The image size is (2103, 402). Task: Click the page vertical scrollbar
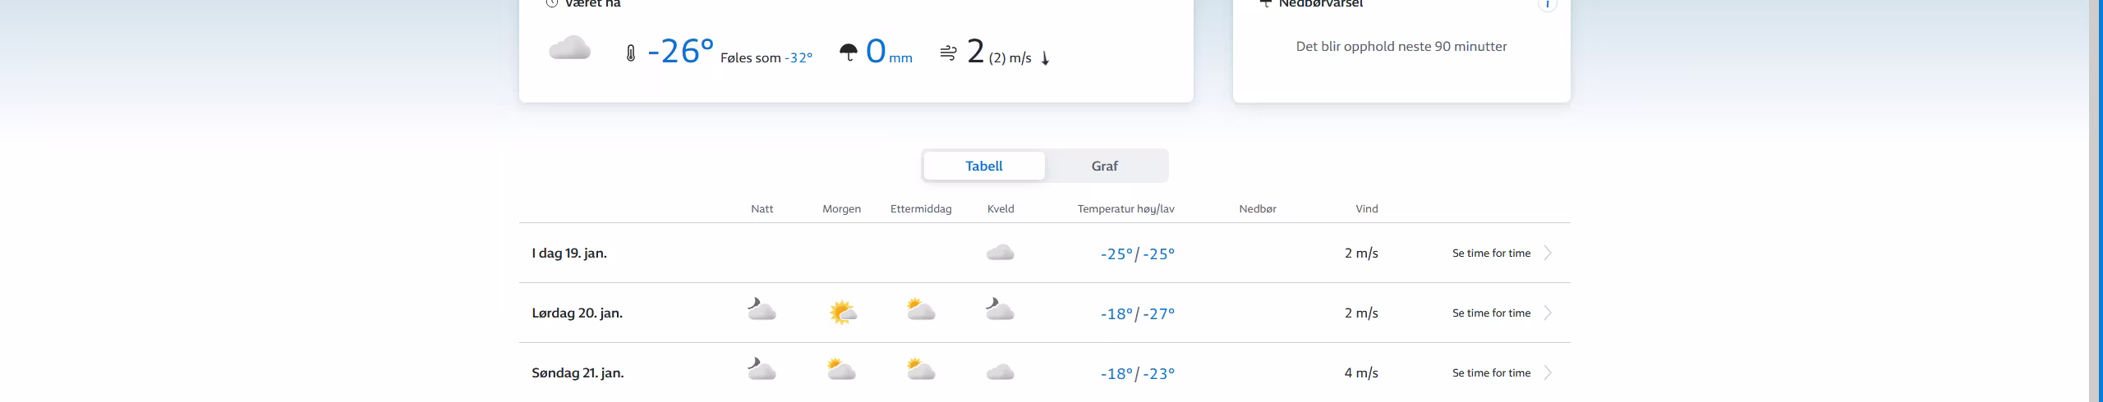tap(2096, 201)
